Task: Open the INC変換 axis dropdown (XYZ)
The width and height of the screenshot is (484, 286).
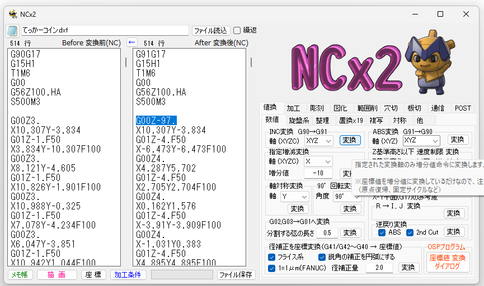Action: pos(319,141)
